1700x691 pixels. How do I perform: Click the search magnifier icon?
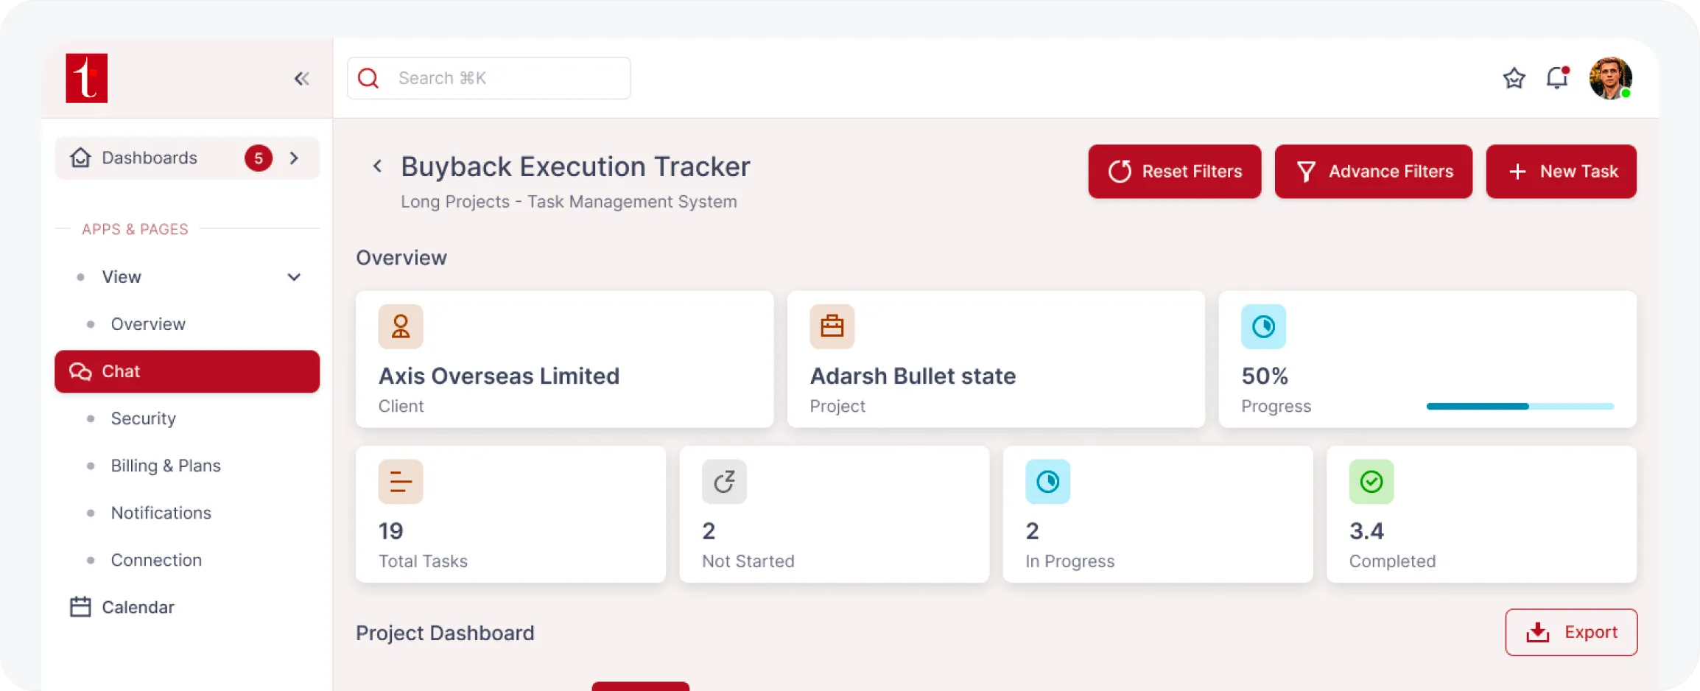[x=368, y=78]
